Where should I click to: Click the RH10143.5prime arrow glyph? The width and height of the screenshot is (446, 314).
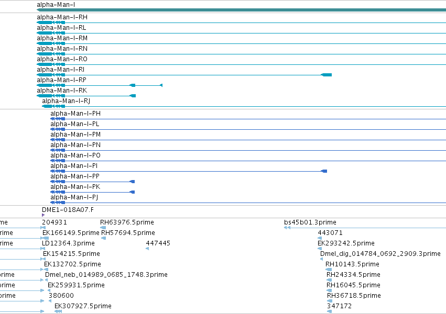[329, 270]
